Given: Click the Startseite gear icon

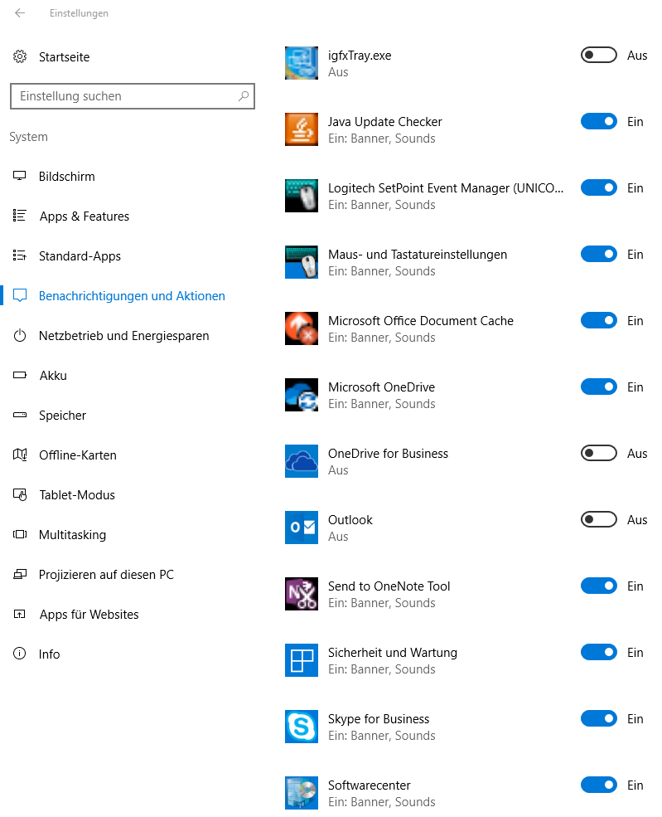Looking at the screenshot, I should tap(20, 56).
